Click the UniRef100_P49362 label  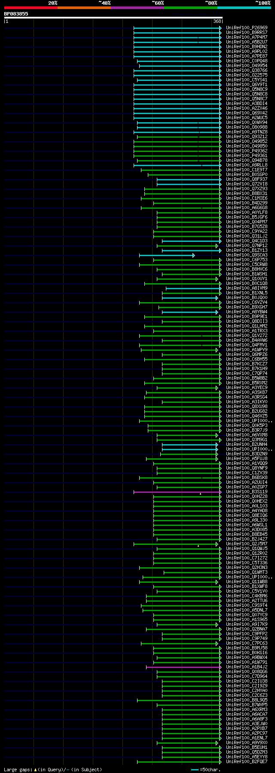(247, 151)
